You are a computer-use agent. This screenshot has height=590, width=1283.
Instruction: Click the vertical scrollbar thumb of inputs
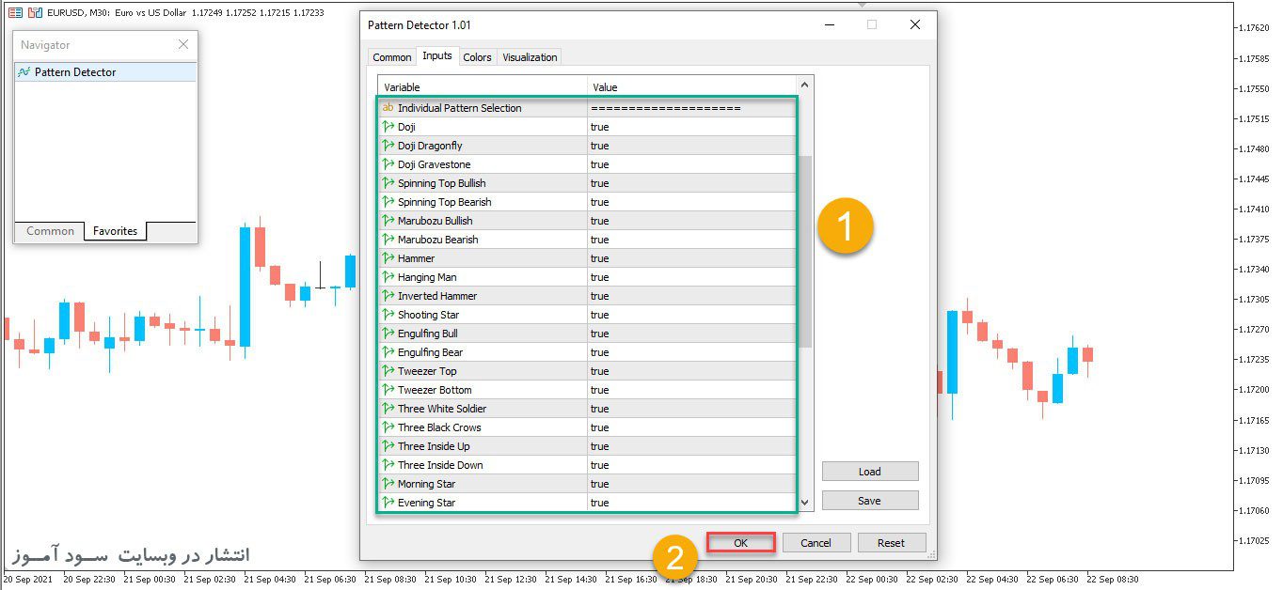(x=805, y=252)
